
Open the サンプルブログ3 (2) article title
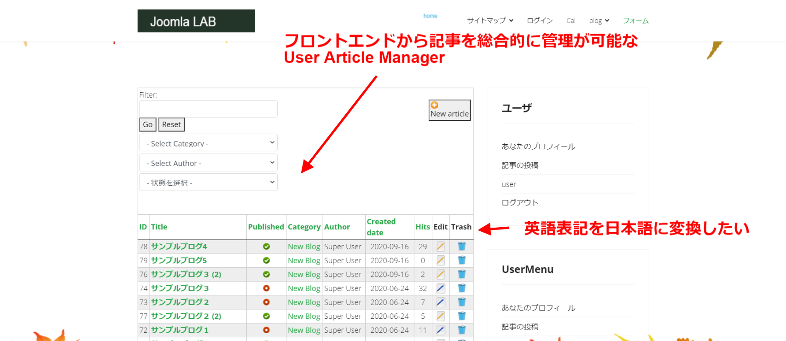[186, 274]
